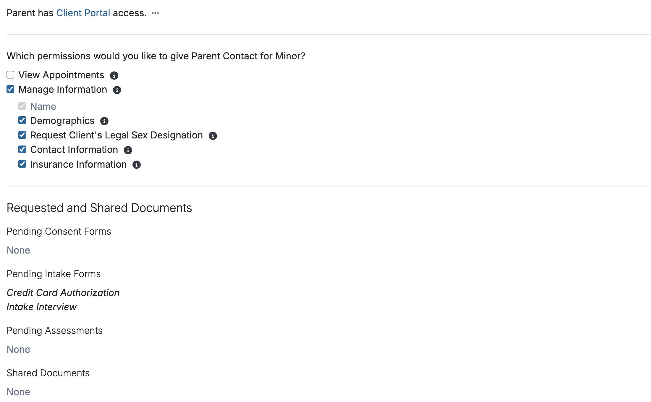651x402 pixels.
Task: Click the disabled Name checkbox
Action: 22,106
